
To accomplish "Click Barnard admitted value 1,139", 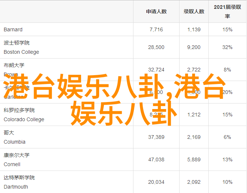I will click(194, 29).
